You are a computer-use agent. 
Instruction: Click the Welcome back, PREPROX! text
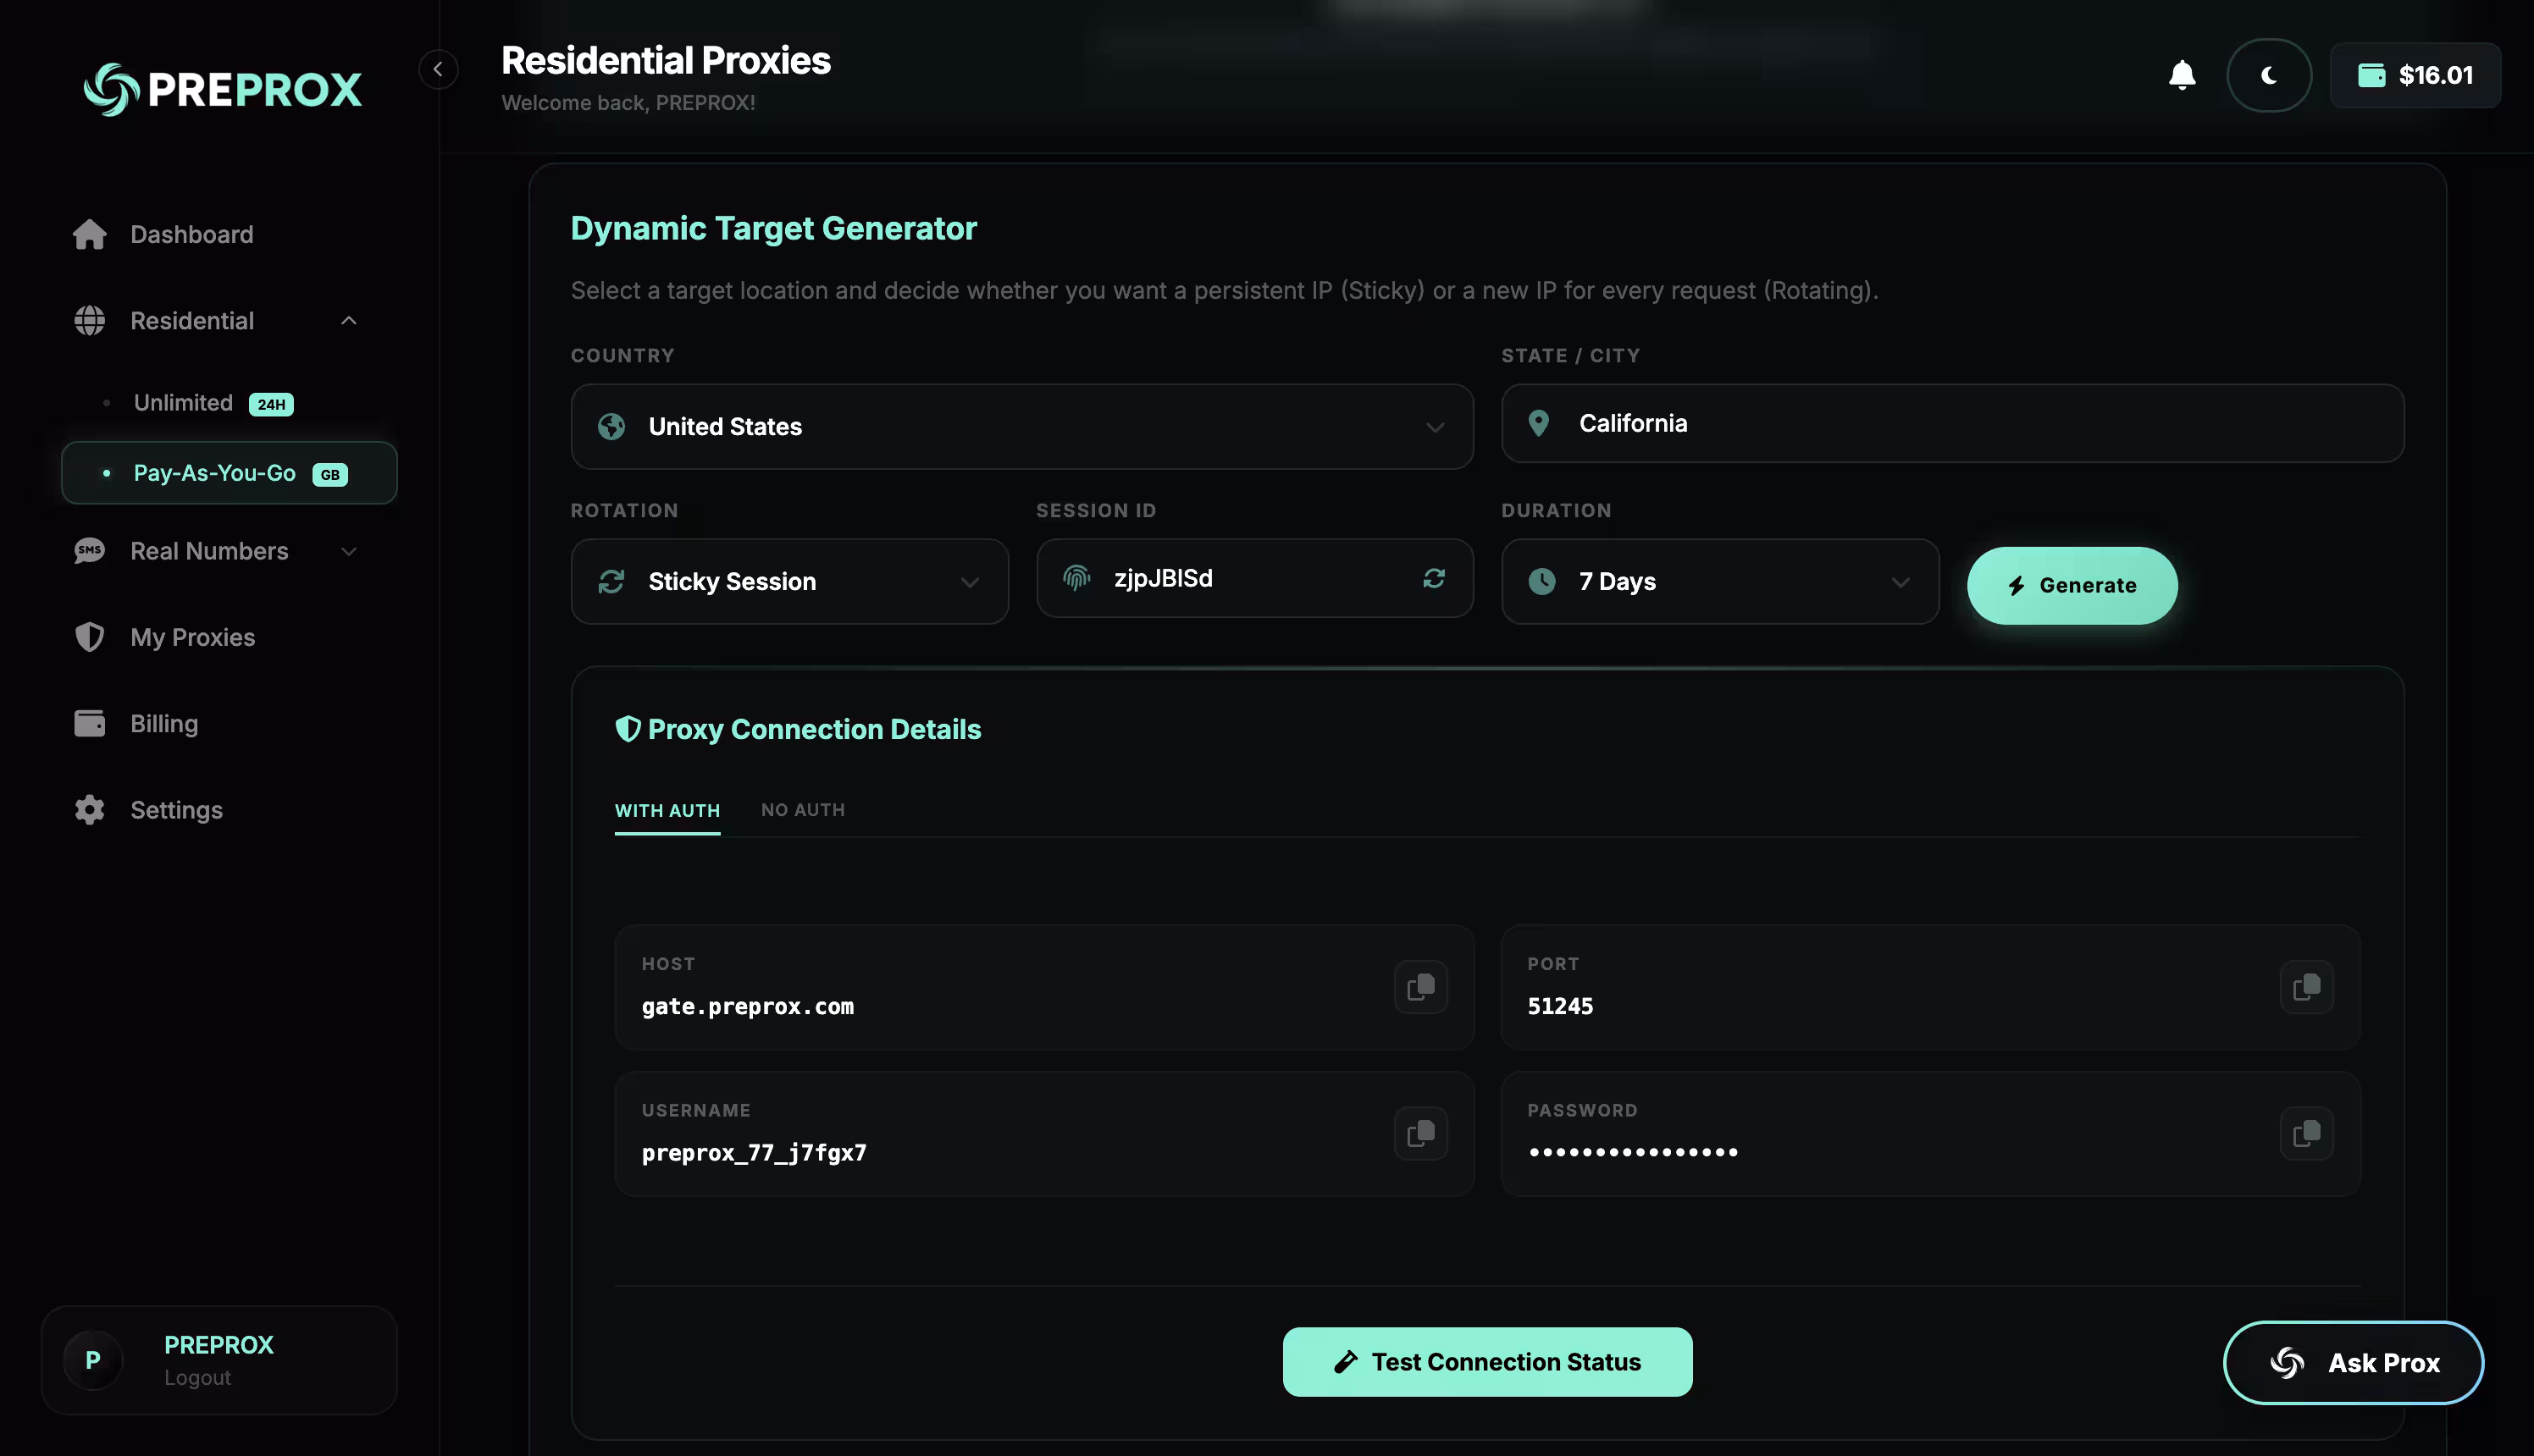[628, 103]
